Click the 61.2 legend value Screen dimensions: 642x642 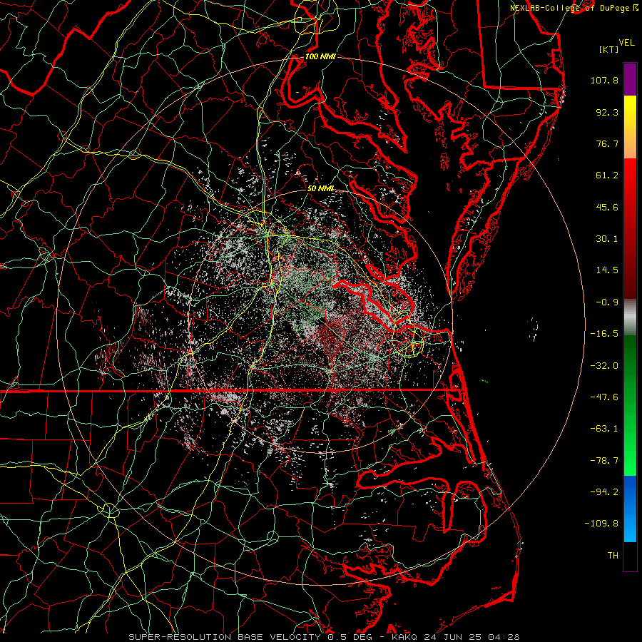(x=607, y=175)
